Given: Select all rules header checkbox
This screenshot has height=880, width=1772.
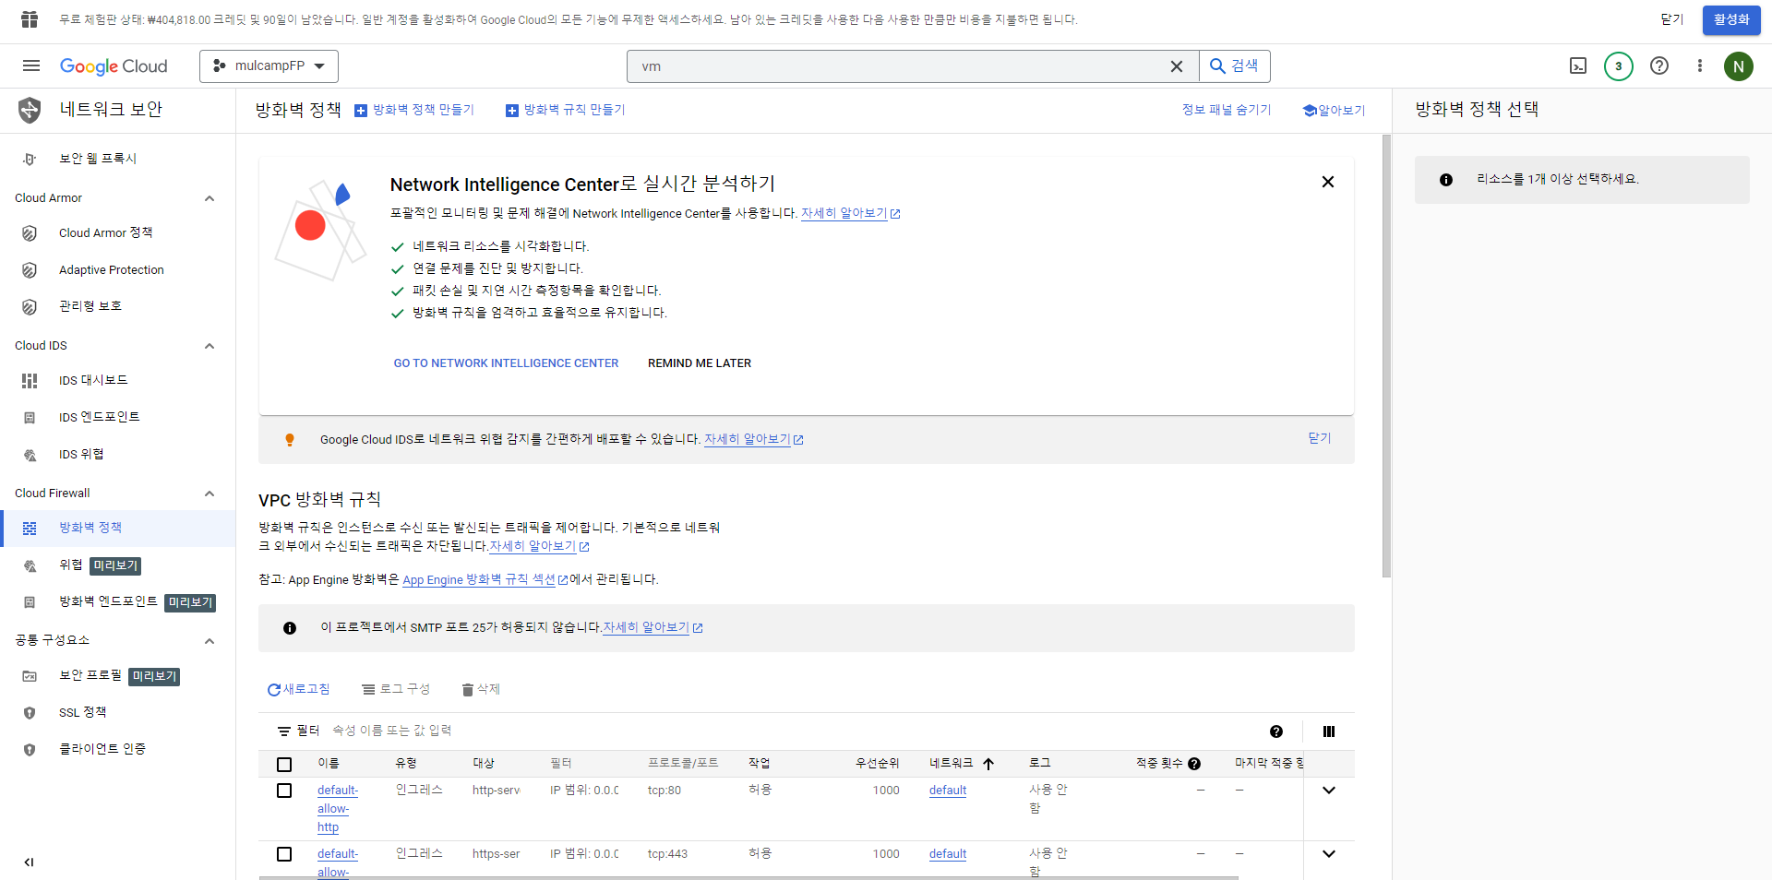Looking at the screenshot, I should point(284,765).
